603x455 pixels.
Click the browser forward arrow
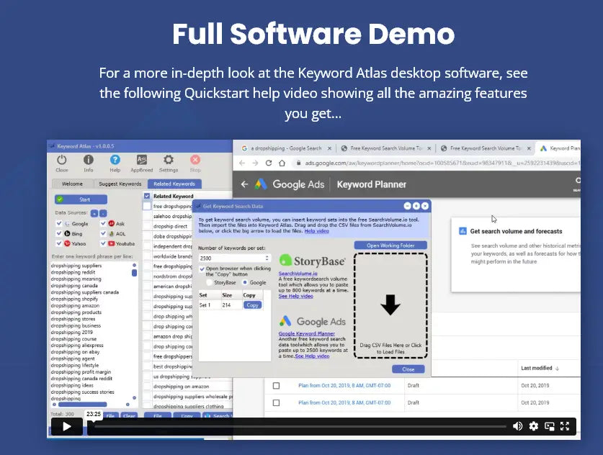coord(255,163)
